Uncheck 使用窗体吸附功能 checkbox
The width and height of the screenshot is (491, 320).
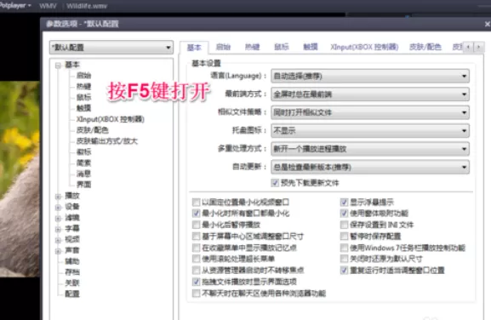344,214
